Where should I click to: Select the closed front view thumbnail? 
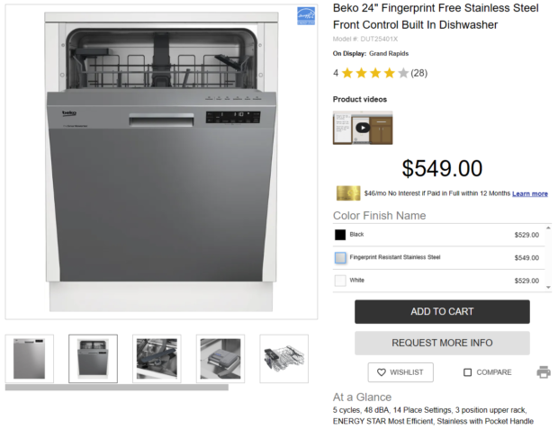click(29, 359)
